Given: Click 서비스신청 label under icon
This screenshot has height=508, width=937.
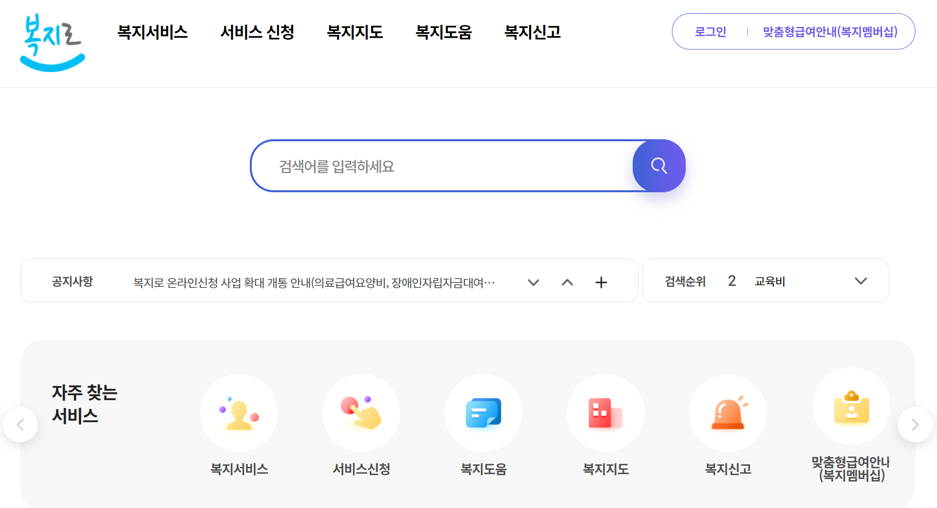Looking at the screenshot, I should click(x=361, y=469).
